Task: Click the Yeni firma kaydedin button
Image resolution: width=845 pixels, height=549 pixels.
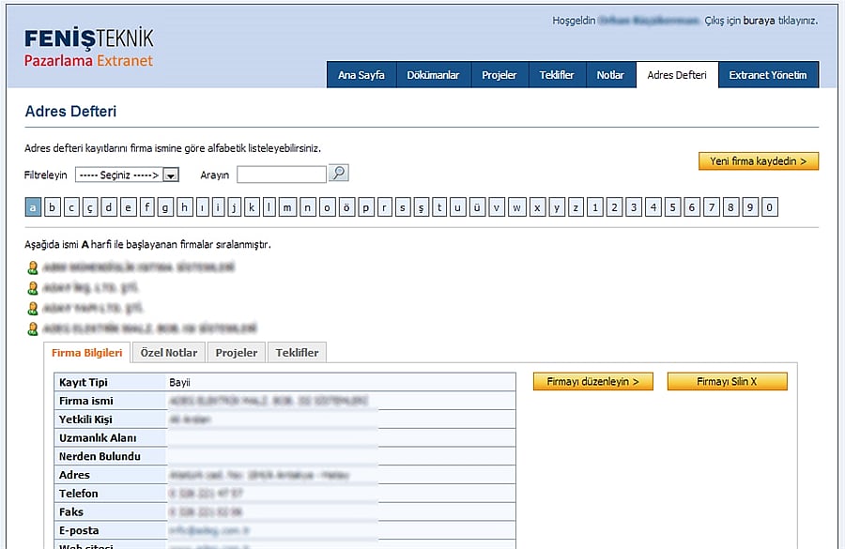Action: [759, 161]
